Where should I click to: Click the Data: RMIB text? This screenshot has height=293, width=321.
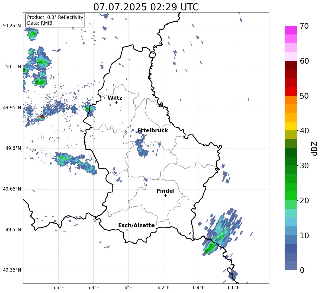pos(40,23)
